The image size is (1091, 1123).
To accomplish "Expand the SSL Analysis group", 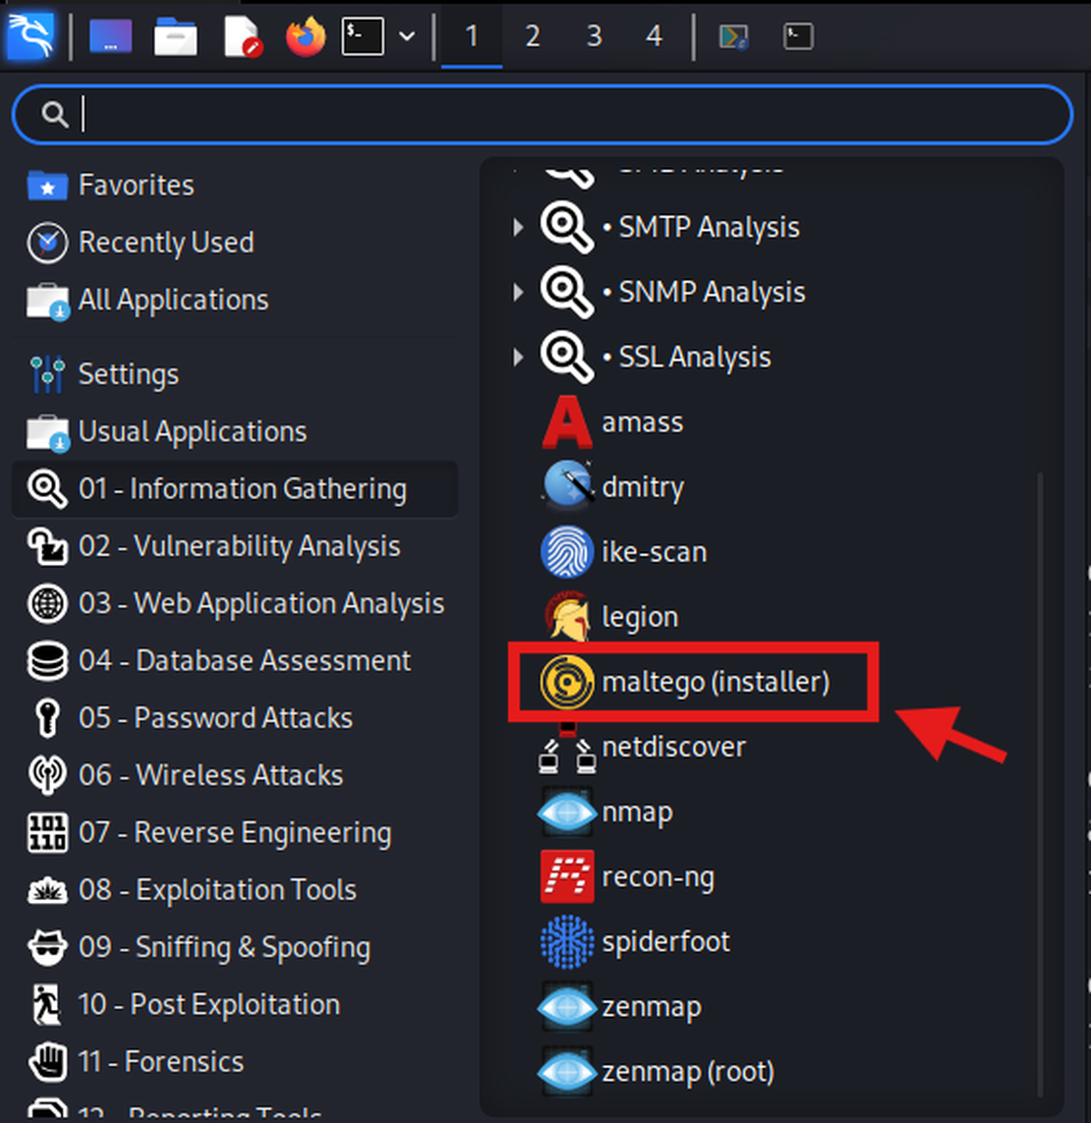I will [518, 358].
